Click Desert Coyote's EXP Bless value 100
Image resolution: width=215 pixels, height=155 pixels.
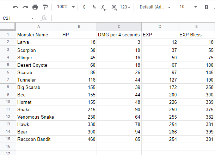pyautogui.click(x=196, y=65)
